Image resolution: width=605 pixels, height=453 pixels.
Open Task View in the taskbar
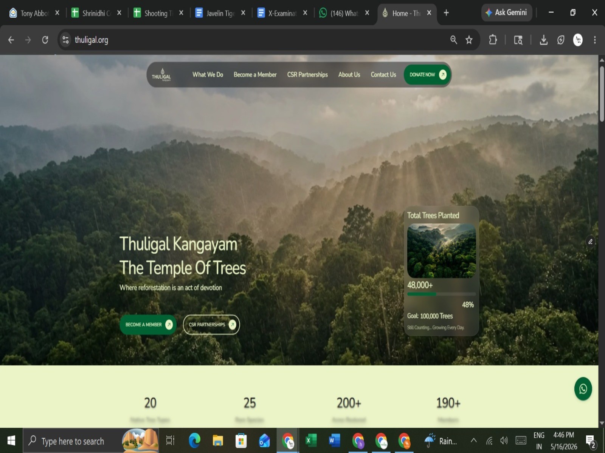click(x=171, y=441)
